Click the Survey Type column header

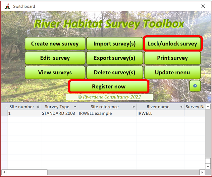click(60, 107)
